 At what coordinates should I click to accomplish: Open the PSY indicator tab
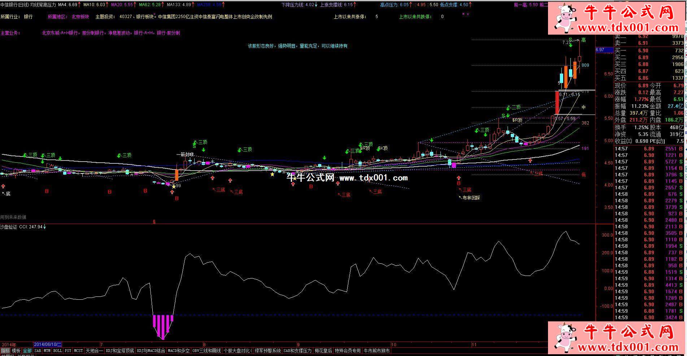coord(68,351)
